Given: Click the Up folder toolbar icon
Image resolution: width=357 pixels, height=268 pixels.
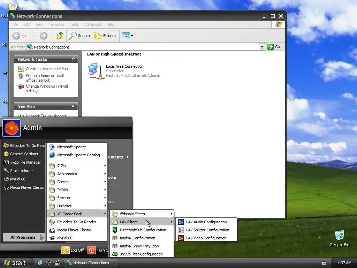Looking at the screenshot, I should click(60, 36).
